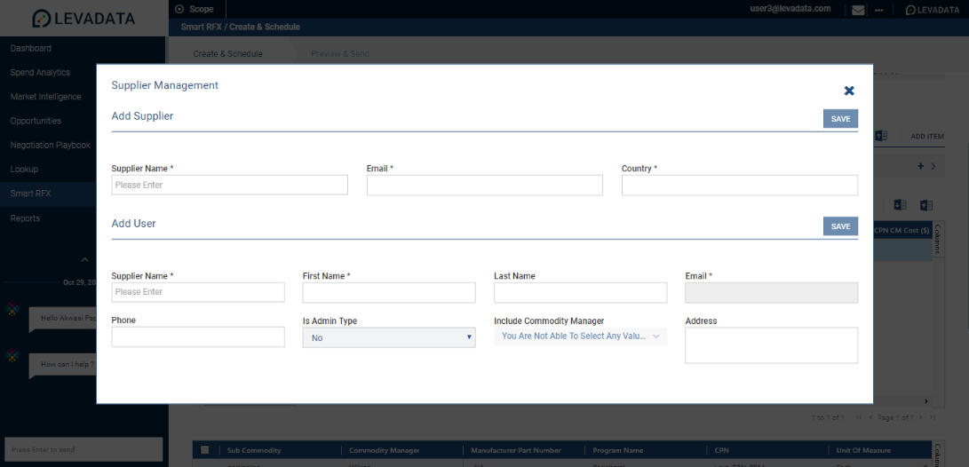Open Market Intelligence section

45,97
